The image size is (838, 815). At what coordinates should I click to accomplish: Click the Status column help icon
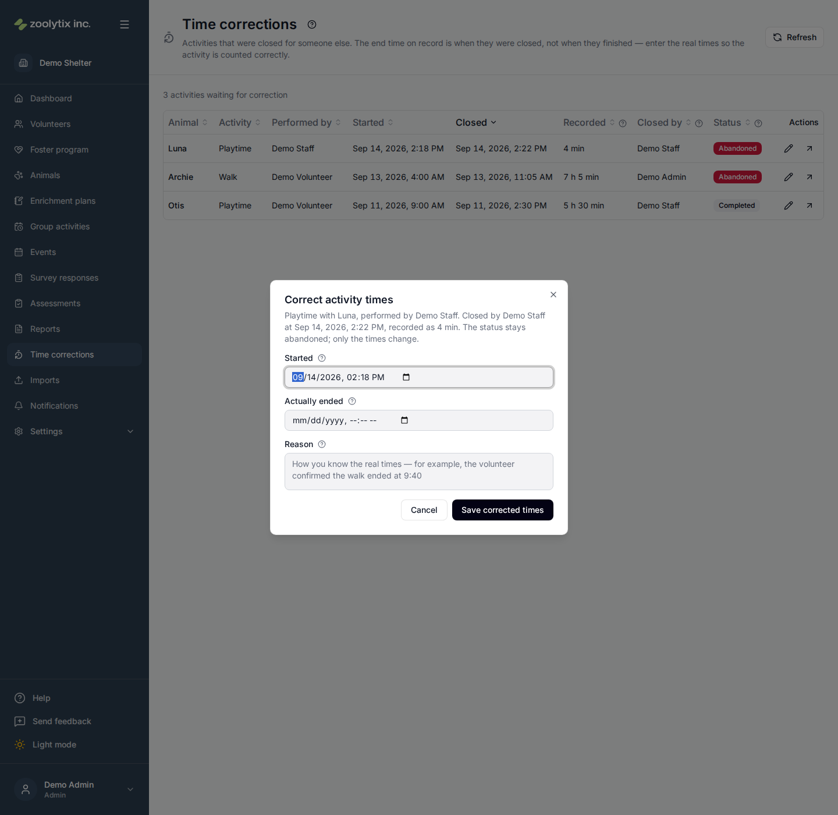(758, 123)
